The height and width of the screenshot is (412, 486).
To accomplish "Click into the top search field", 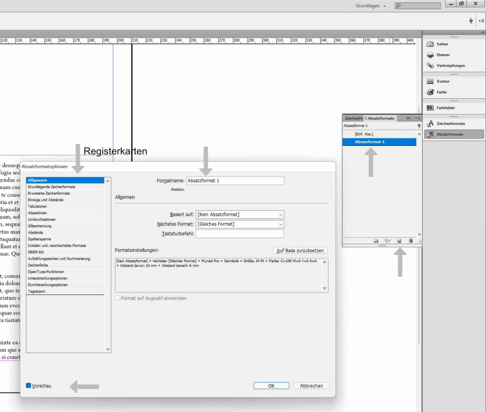I will (x=418, y=6).
